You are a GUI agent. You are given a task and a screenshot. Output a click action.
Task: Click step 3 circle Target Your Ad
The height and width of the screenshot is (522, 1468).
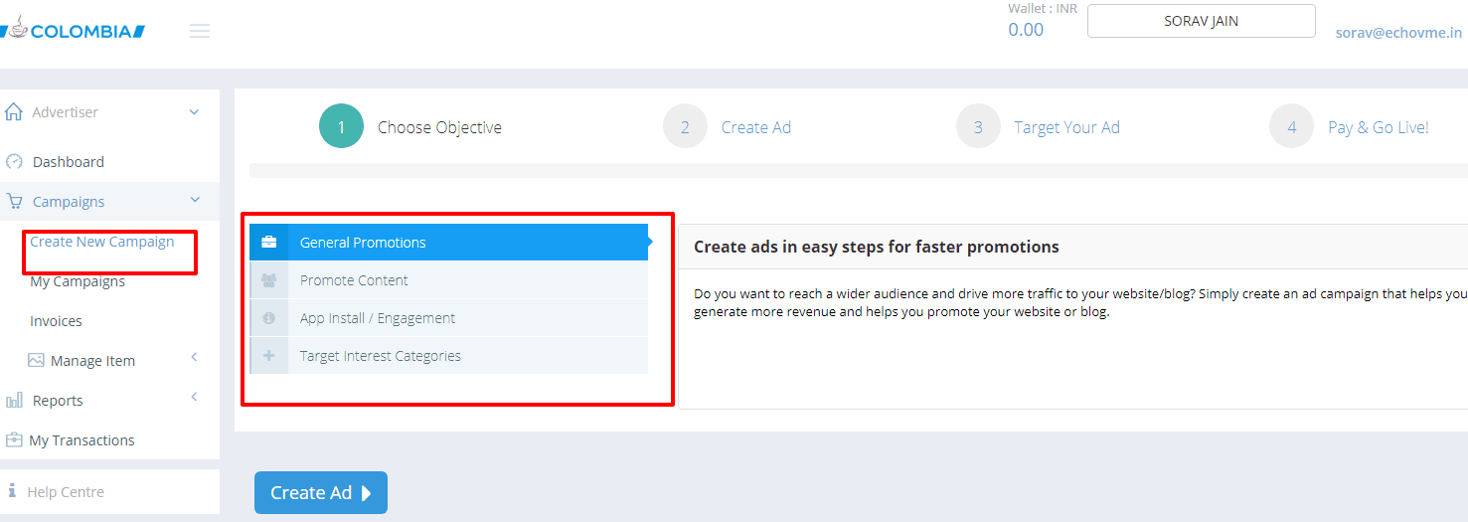point(978,127)
